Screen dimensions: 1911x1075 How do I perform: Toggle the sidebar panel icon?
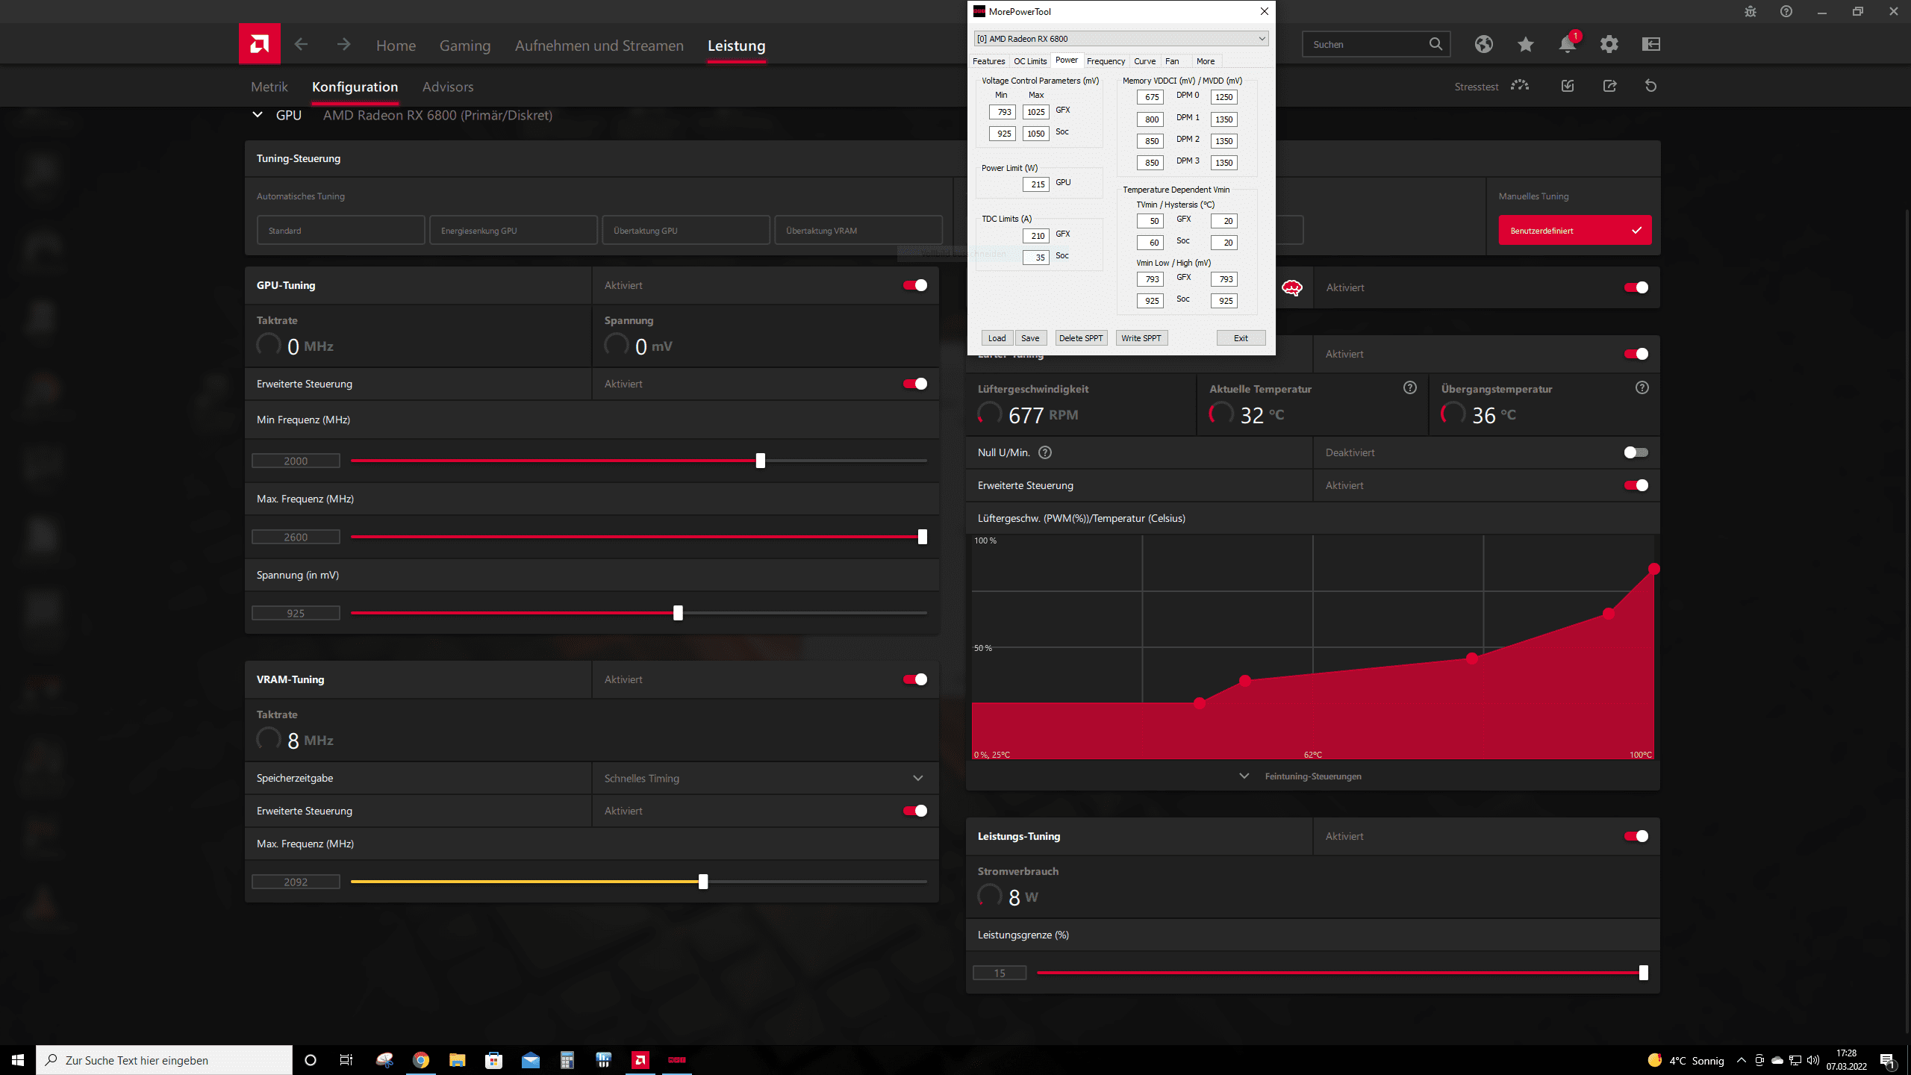(1651, 44)
